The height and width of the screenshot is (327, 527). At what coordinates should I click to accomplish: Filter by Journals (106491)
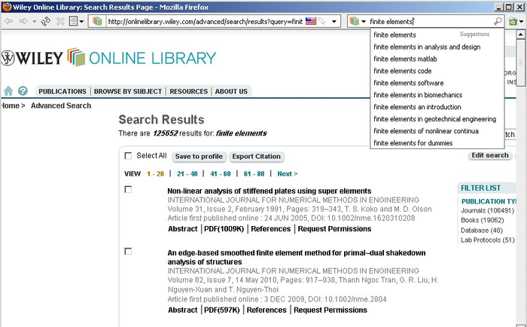487,211
